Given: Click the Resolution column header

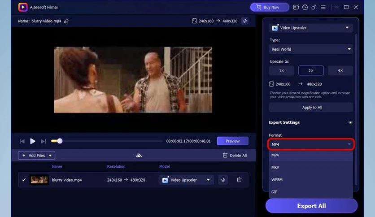Looking at the screenshot, I should tap(116, 166).
